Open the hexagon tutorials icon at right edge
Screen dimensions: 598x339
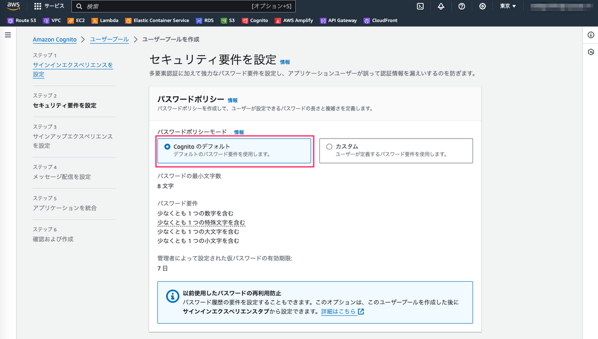coord(591,52)
